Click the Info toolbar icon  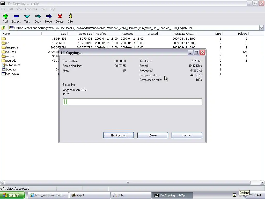coord(70,16)
